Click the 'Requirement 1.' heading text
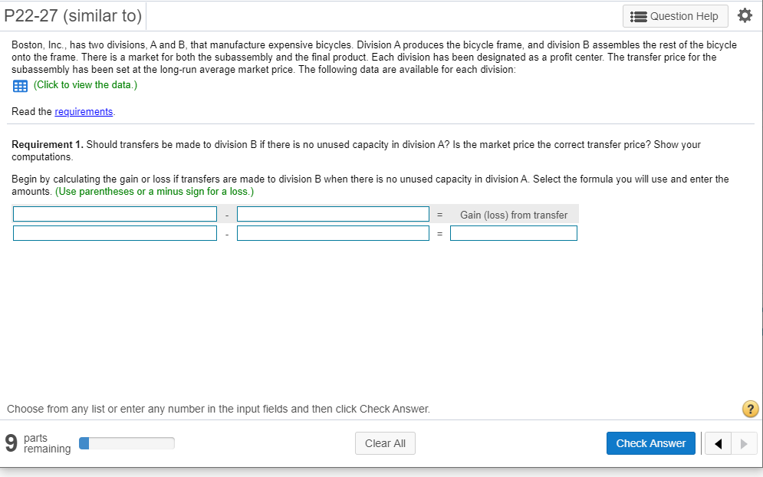This screenshot has height=477, width=763. (48, 145)
